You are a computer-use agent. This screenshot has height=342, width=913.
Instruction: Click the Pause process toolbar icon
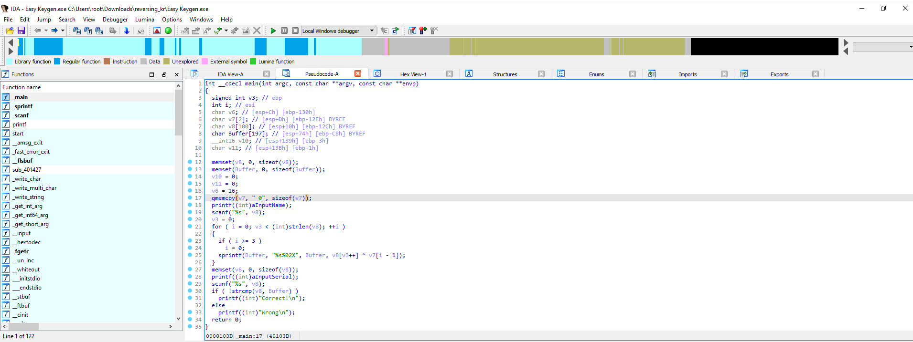coord(284,31)
